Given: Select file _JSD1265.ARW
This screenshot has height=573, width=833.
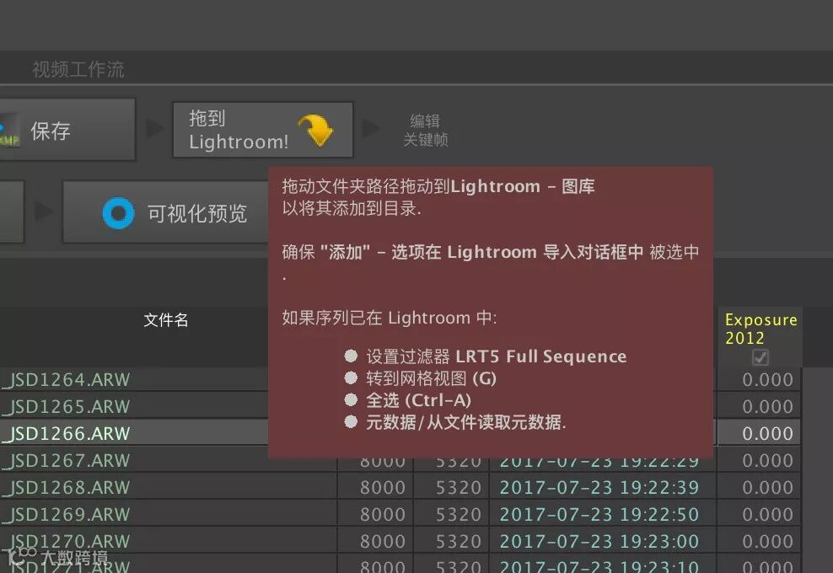Looking at the screenshot, I should (66, 407).
